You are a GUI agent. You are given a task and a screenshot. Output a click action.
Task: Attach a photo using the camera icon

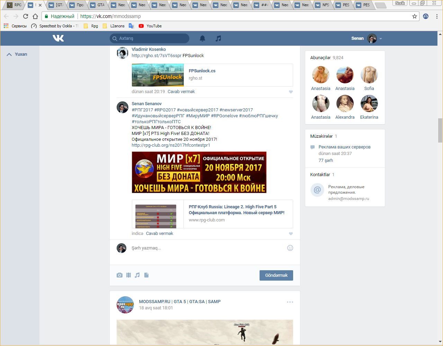pos(119,275)
